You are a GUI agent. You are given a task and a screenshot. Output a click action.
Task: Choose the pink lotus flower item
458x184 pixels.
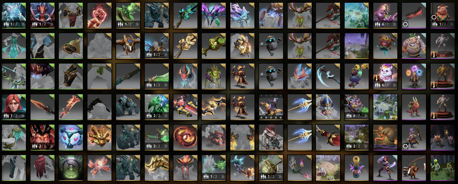coord(100,167)
